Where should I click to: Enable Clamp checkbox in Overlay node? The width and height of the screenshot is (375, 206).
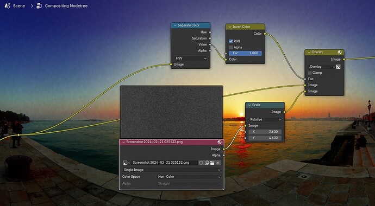pos(310,73)
